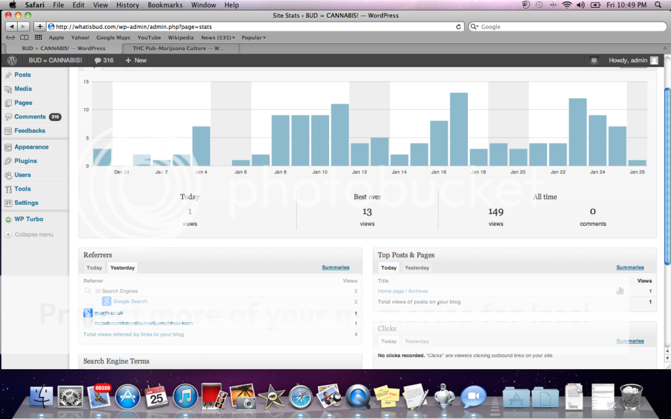Select the Referrers Yesterday tab
Image resolution: width=671 pixels, height=419 pixels.
click(123, 268)
